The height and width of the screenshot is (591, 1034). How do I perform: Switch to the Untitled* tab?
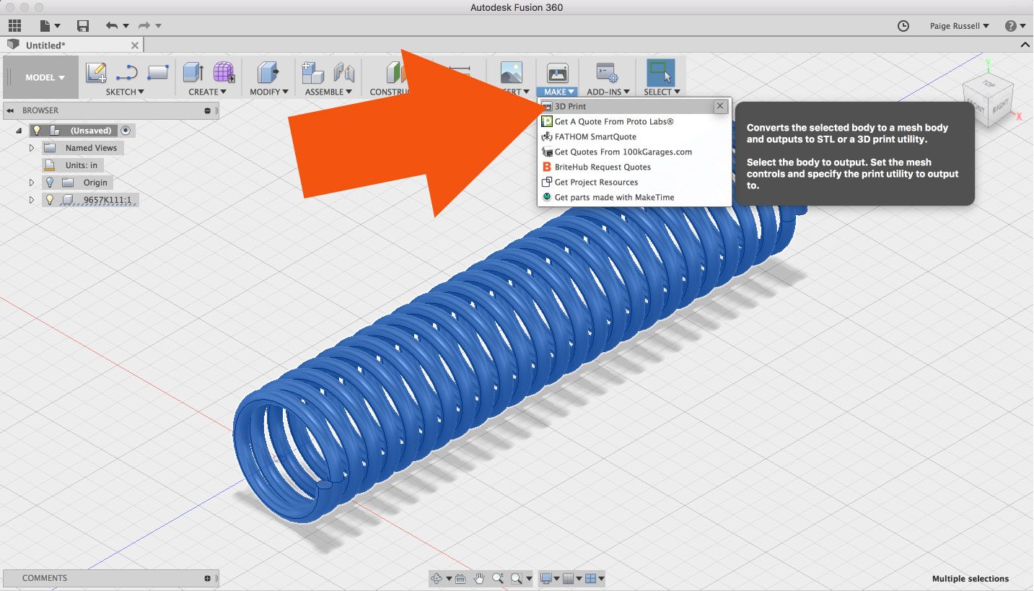[x=45, y=45]
